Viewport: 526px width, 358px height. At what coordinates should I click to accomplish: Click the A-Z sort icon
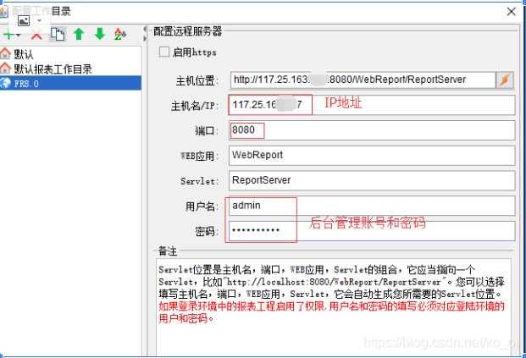pyautogui.click(x=120, y=34)
